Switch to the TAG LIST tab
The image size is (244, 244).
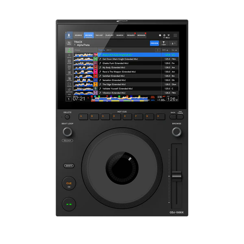[99, 35]
